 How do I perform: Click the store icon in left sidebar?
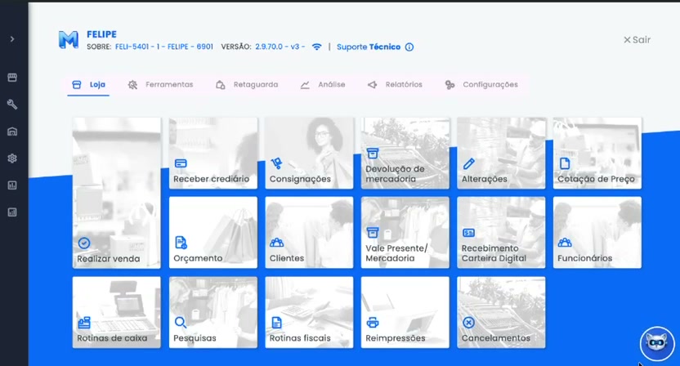click(x=12, y=78)
